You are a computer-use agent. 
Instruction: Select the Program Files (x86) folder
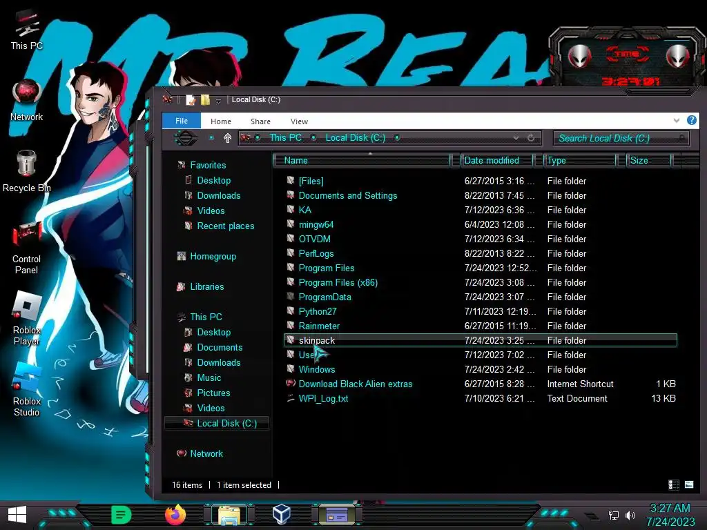(338, 282)
